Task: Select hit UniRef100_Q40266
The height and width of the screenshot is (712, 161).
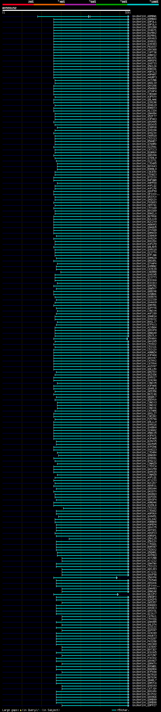Action: point(144,86)
